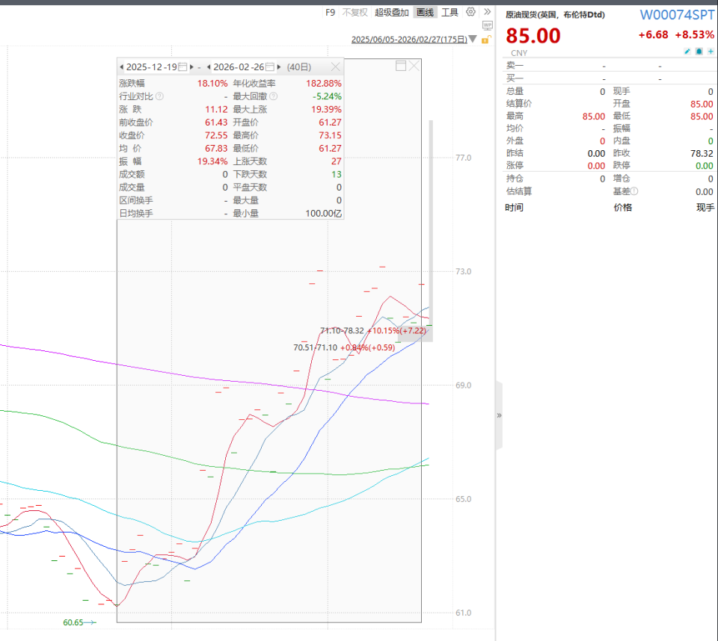The height and width of the screenshot is (641, 718).
Task: Click the 71.10-78.32 +10.15% annotation
Action: pyautogui.click(x=372, y=330)
